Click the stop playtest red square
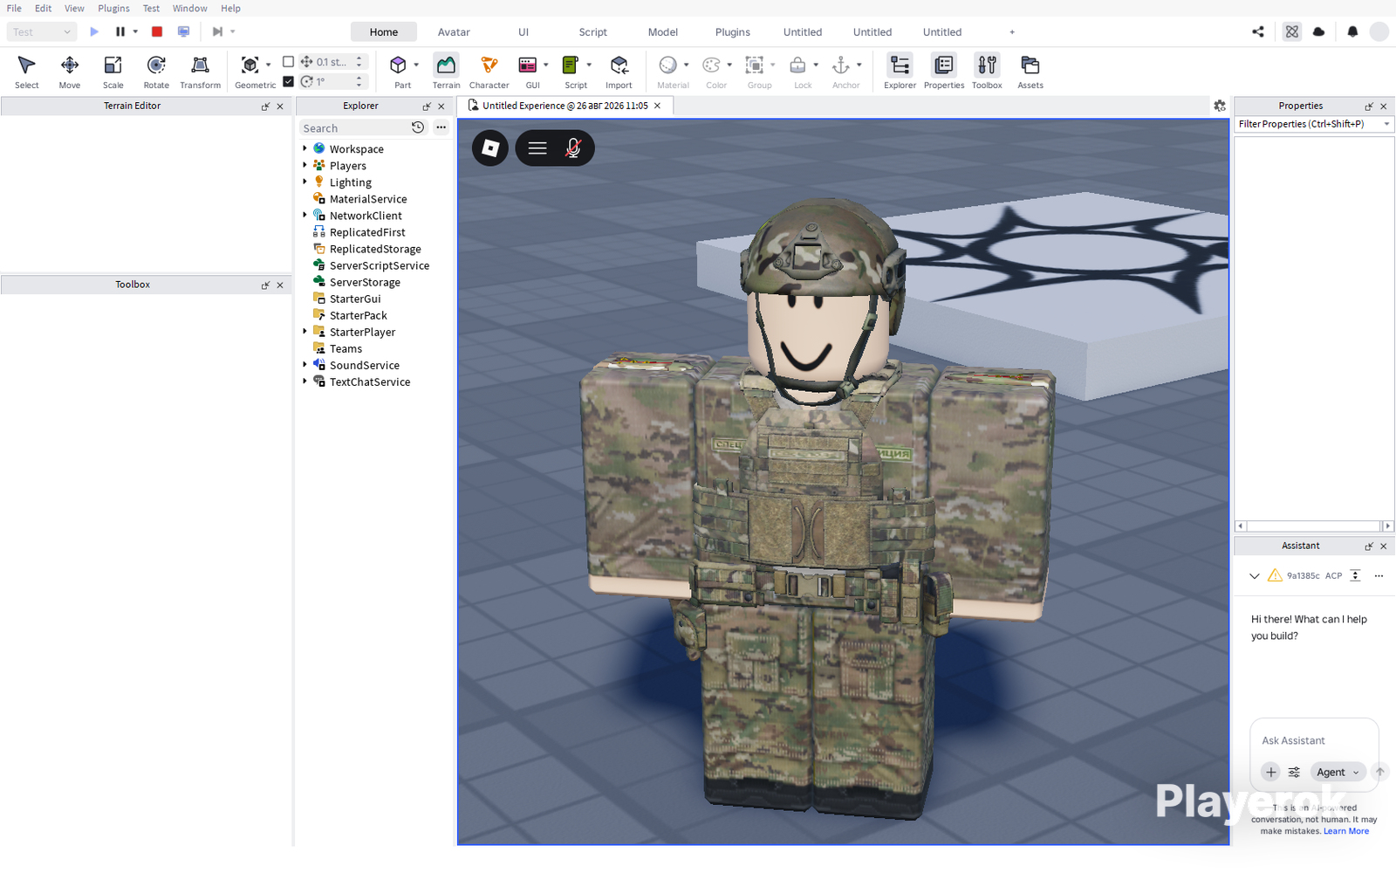Image resolution: width=1396 pixels, height=873 pixels. pyautogui.click(x=157, y=31)
